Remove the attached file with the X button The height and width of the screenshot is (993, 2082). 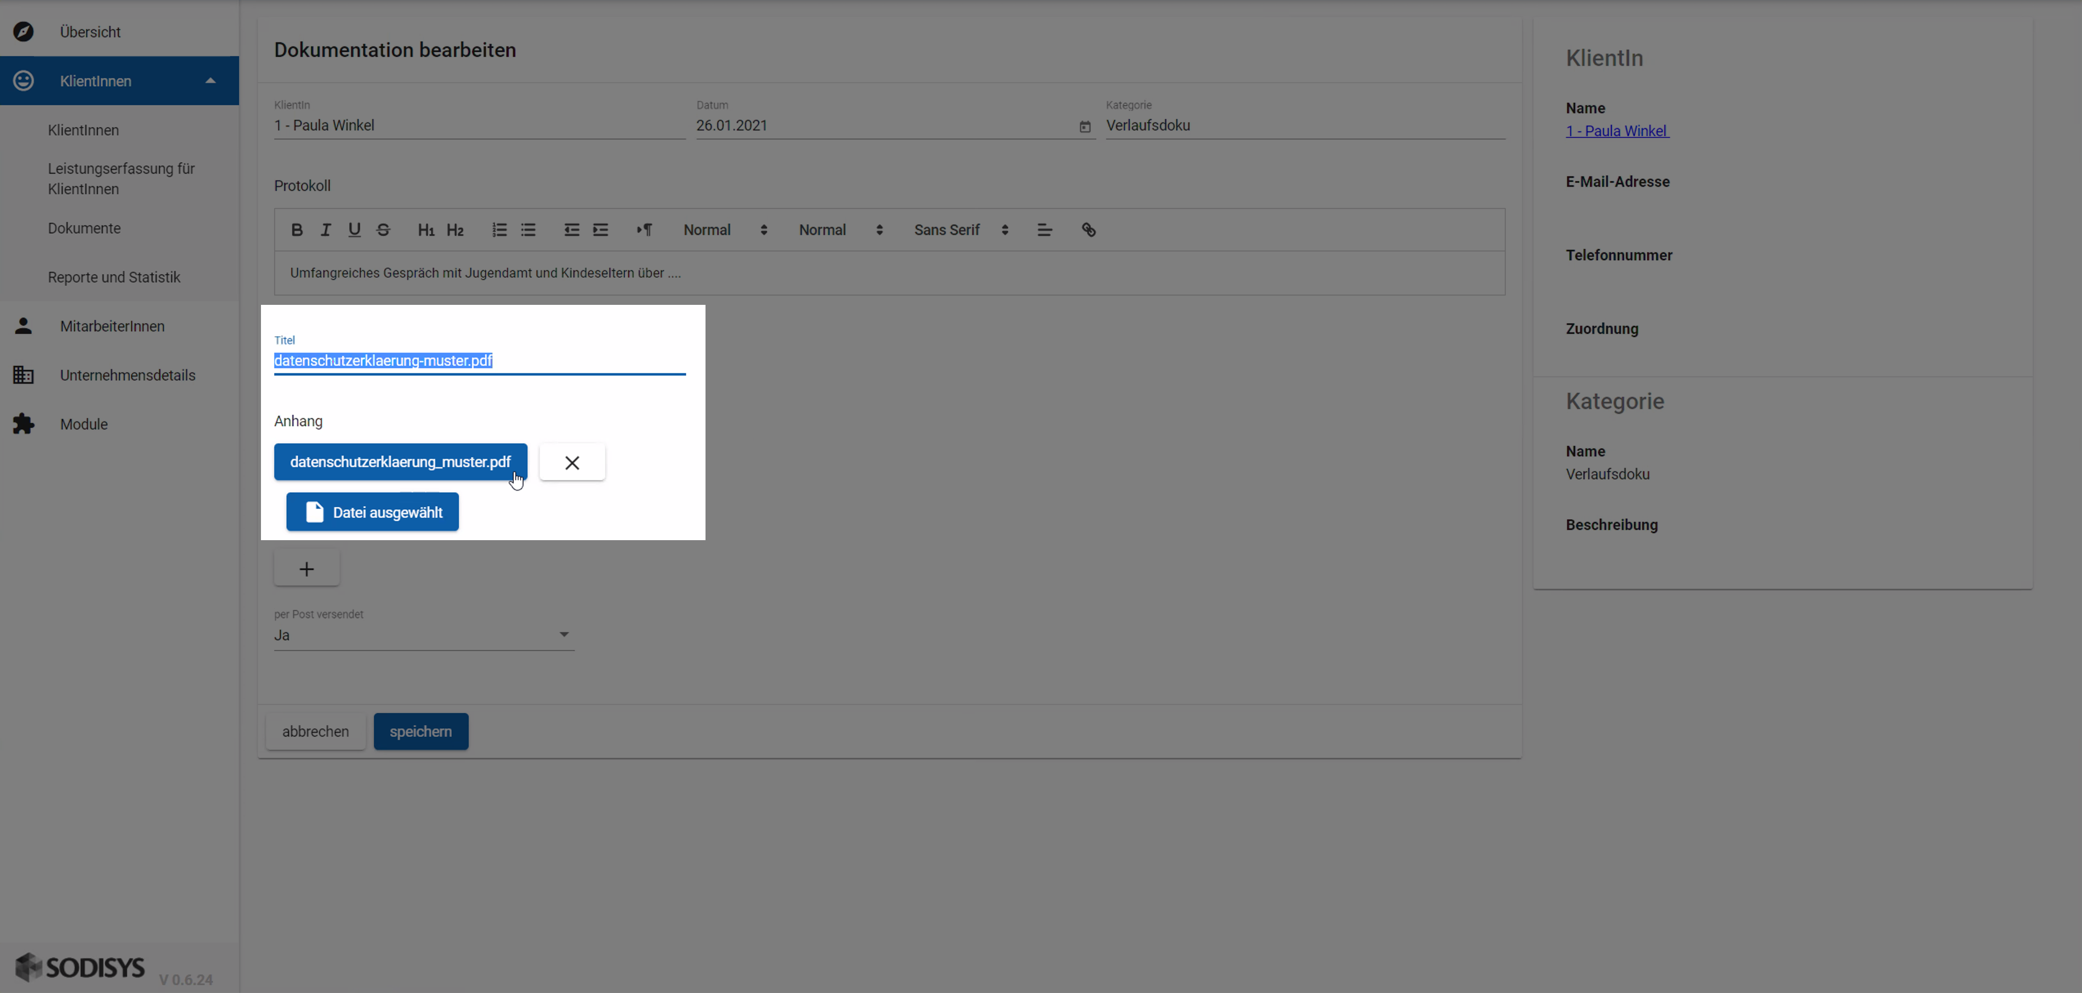[572, 462]
